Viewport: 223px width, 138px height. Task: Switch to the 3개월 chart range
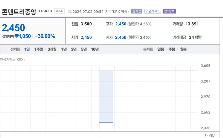click(52, 49)
